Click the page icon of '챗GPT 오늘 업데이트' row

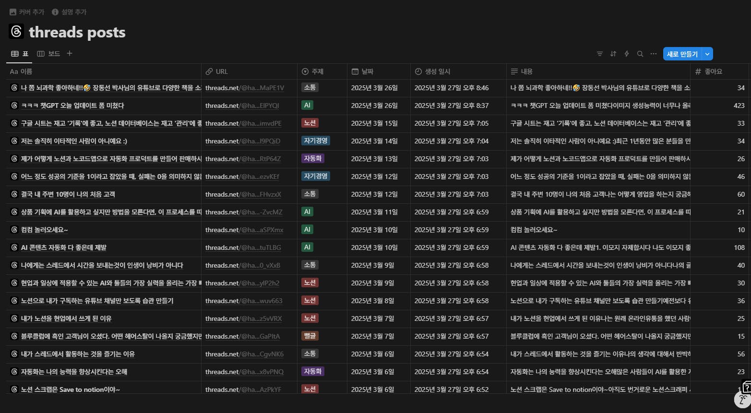(x=14, y=106)
